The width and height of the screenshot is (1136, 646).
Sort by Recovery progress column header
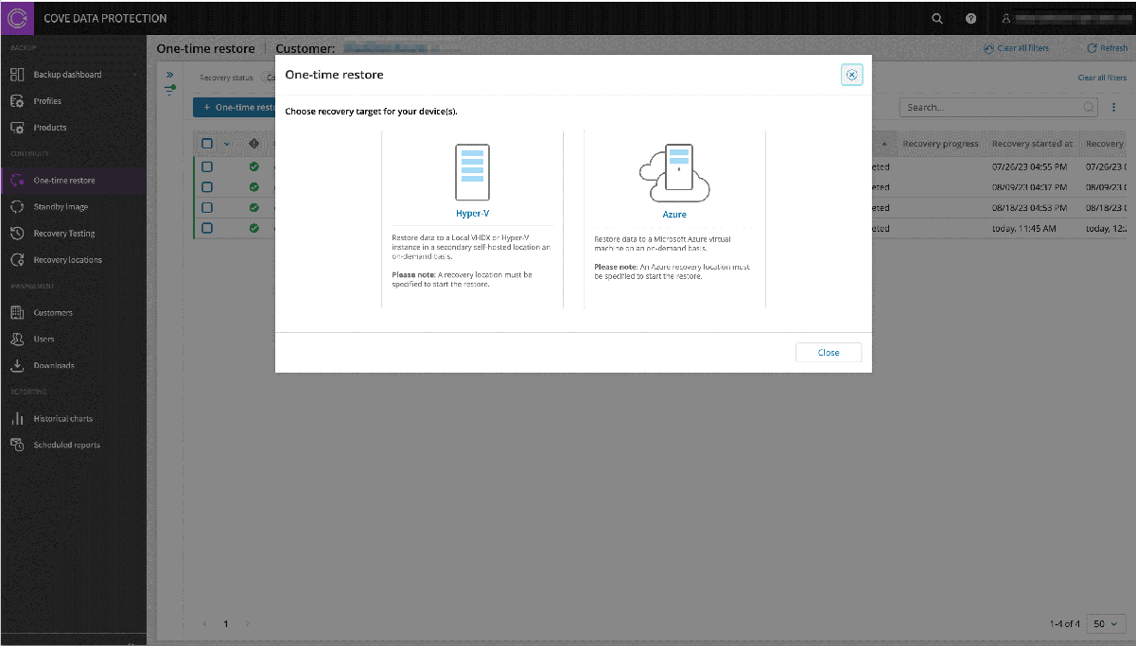click(940, 144)
